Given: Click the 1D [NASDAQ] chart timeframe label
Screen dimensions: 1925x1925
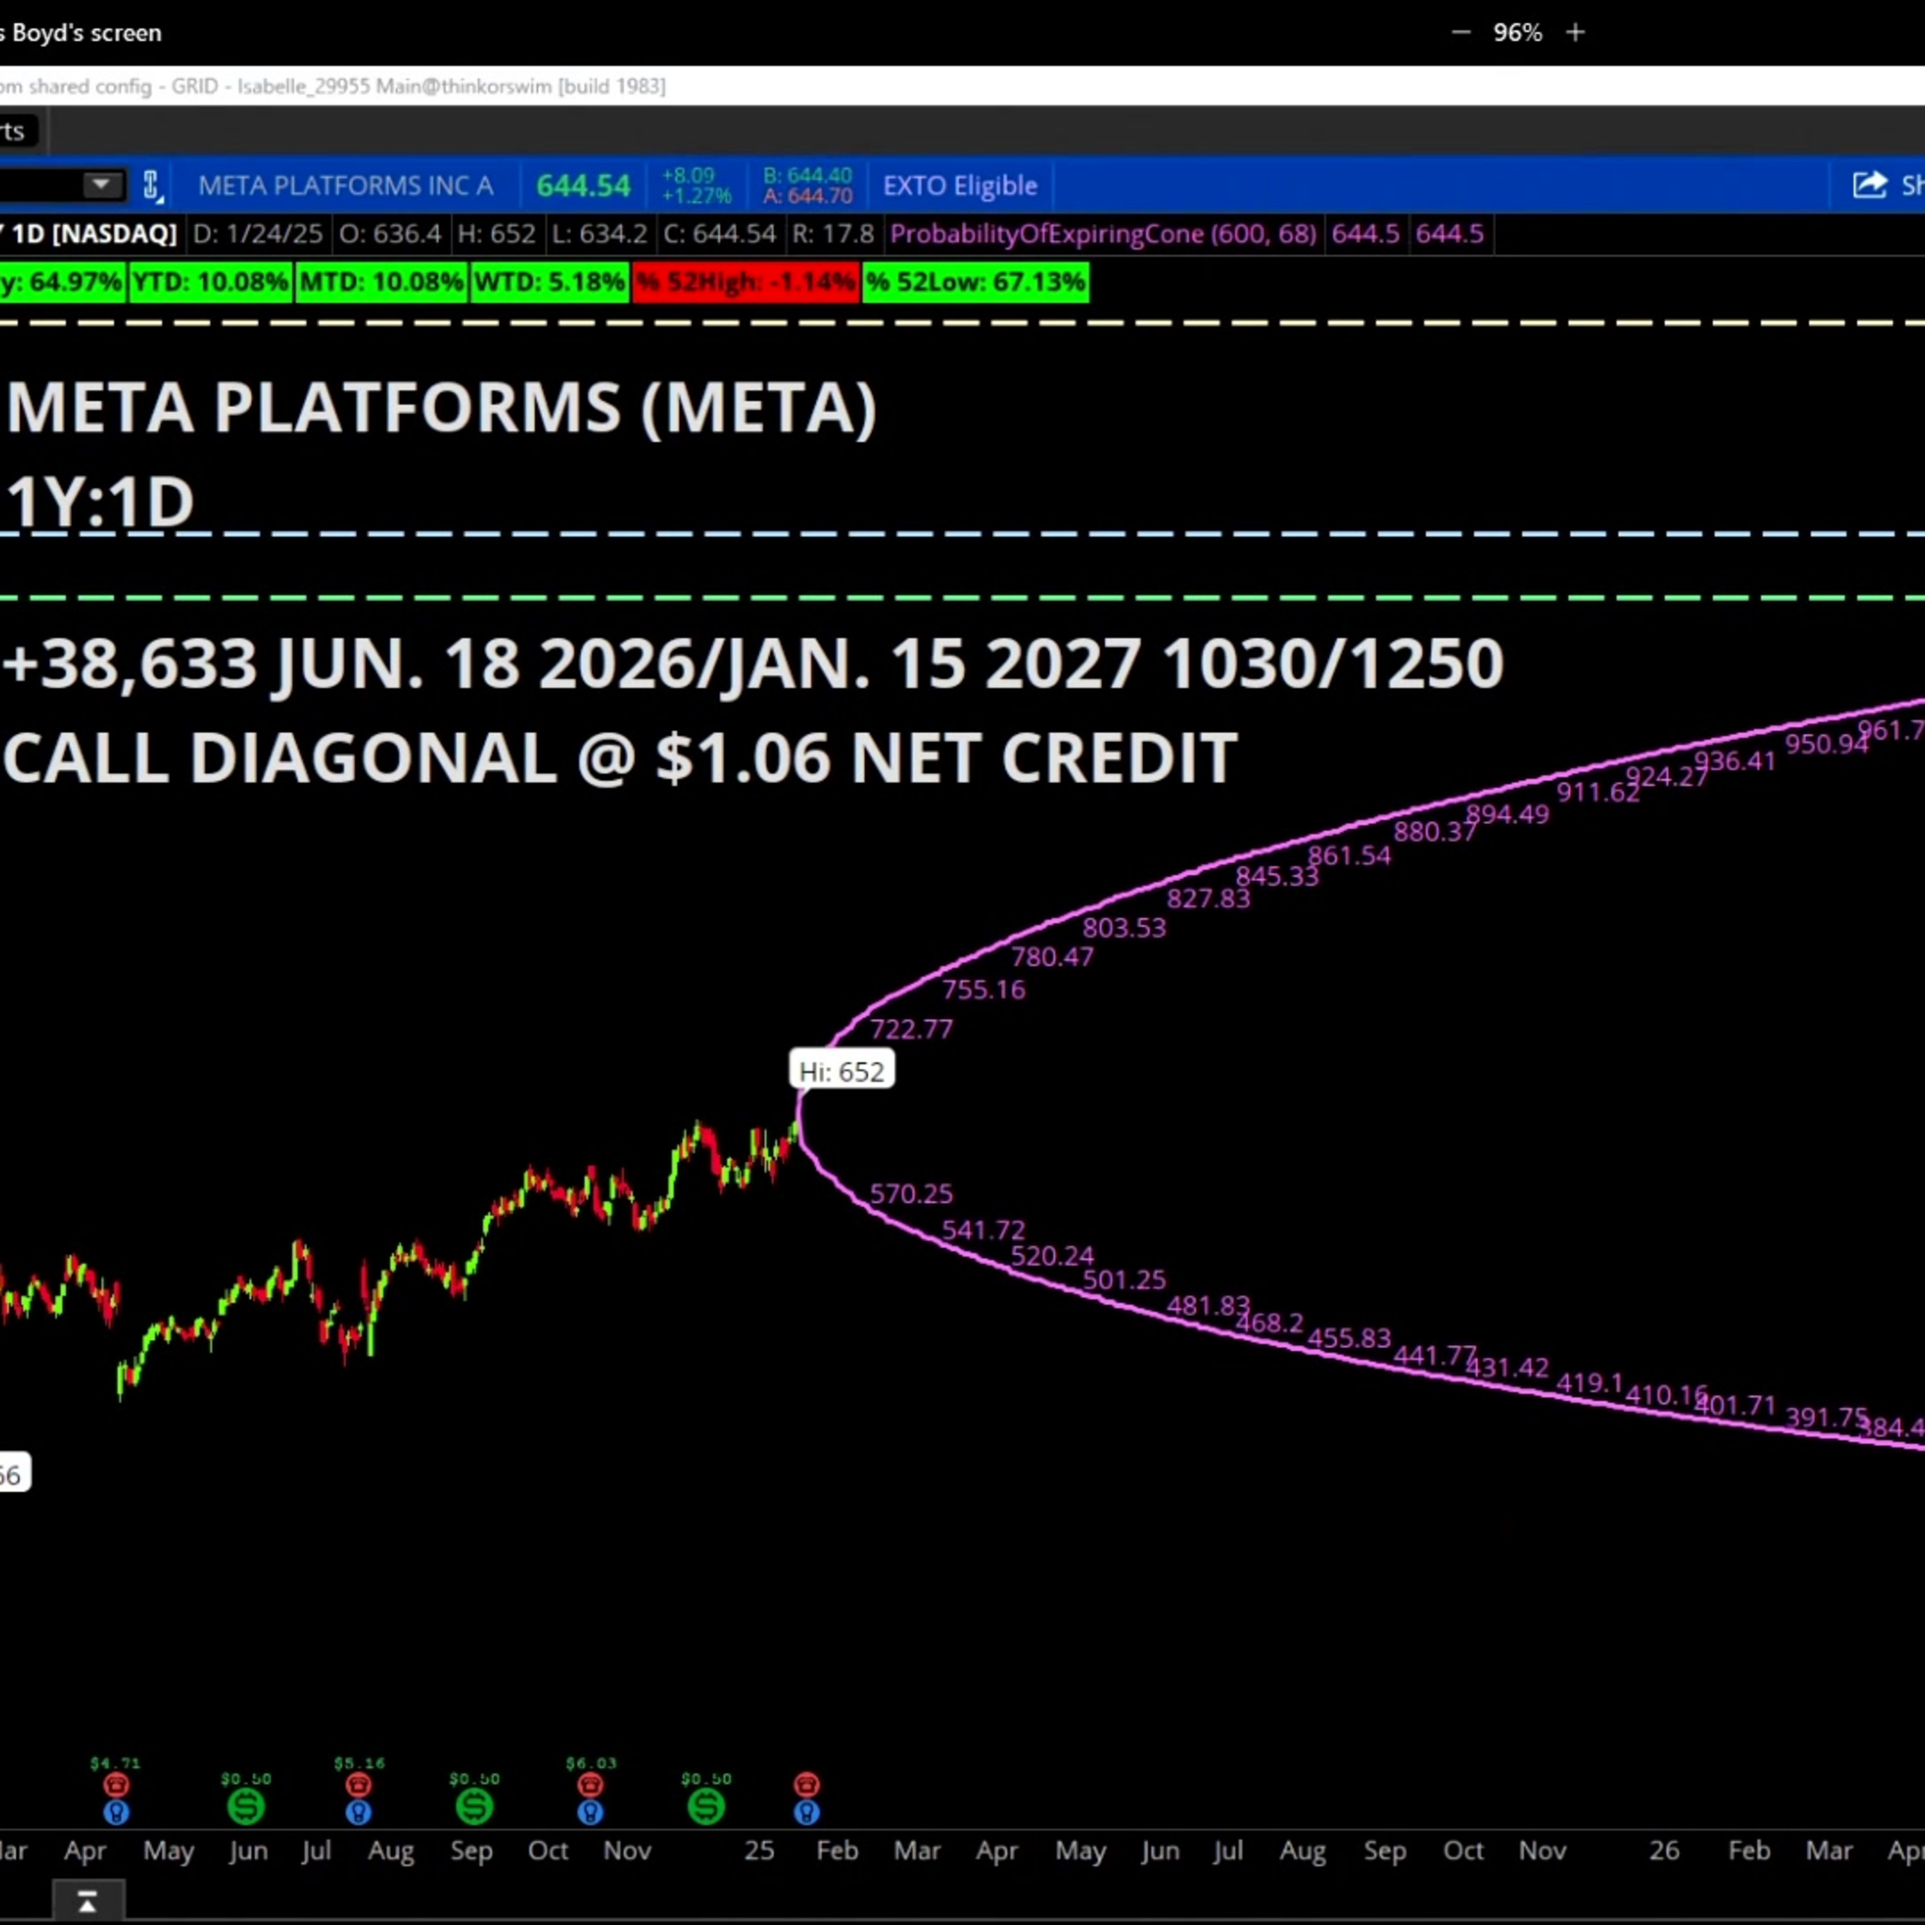Looking at the screenshot, I should point(94,234).
